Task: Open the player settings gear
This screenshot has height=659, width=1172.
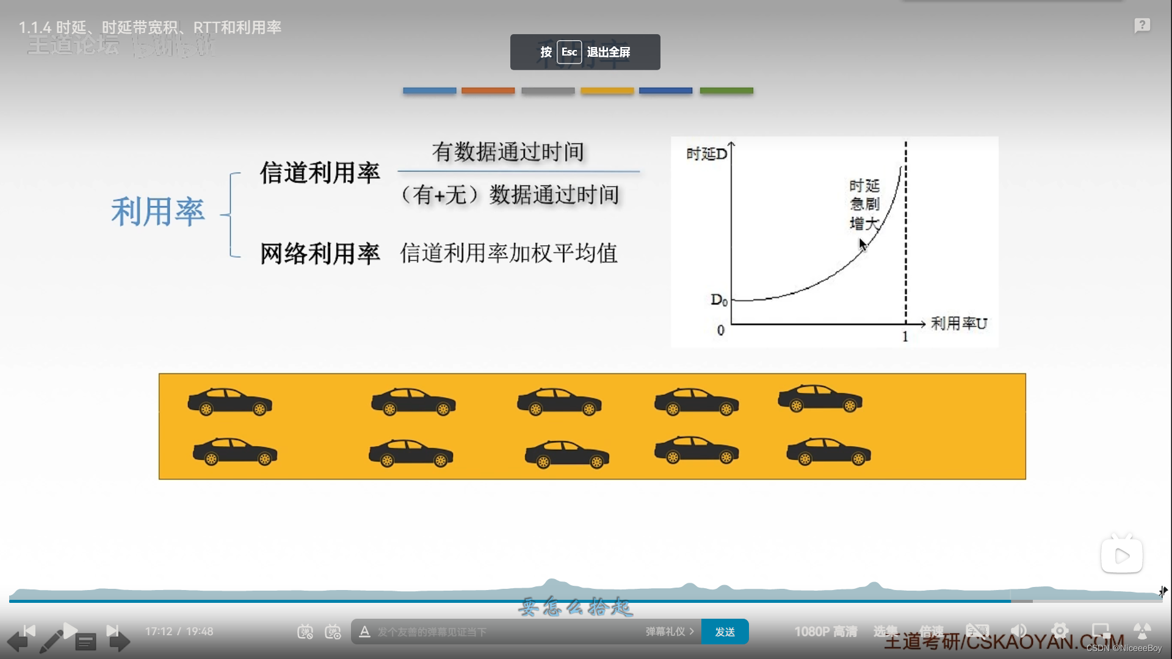Action: [x=1060, y=631]
